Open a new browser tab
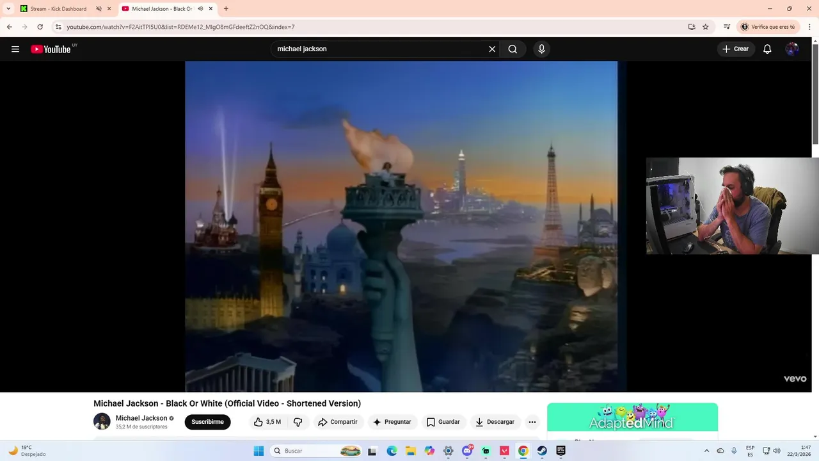Screen dimensions: 819x461 pos(226,9)
